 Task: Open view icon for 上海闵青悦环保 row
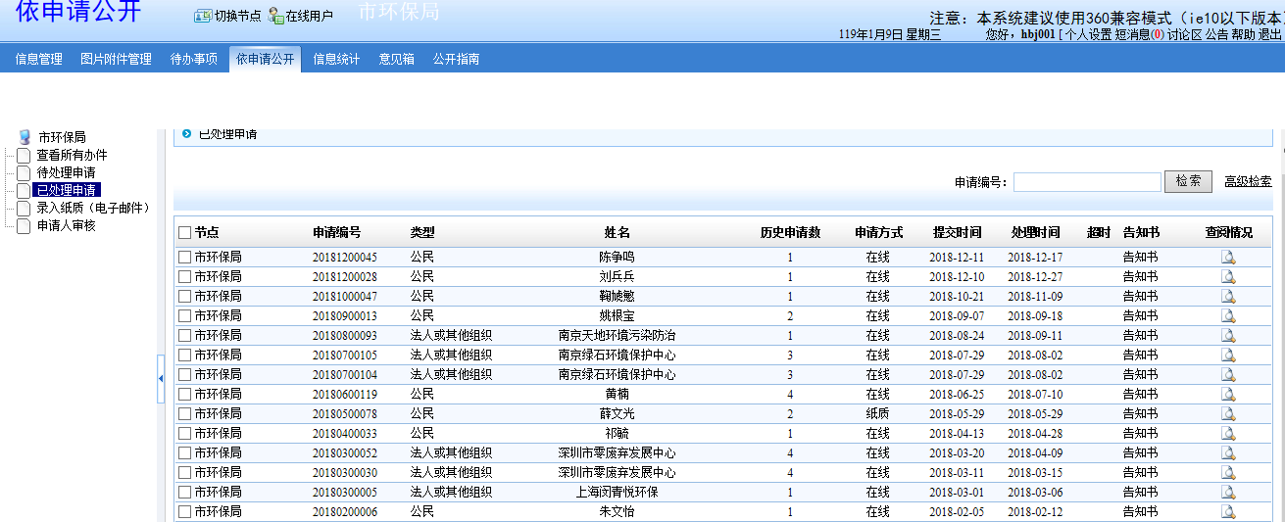1228,493
